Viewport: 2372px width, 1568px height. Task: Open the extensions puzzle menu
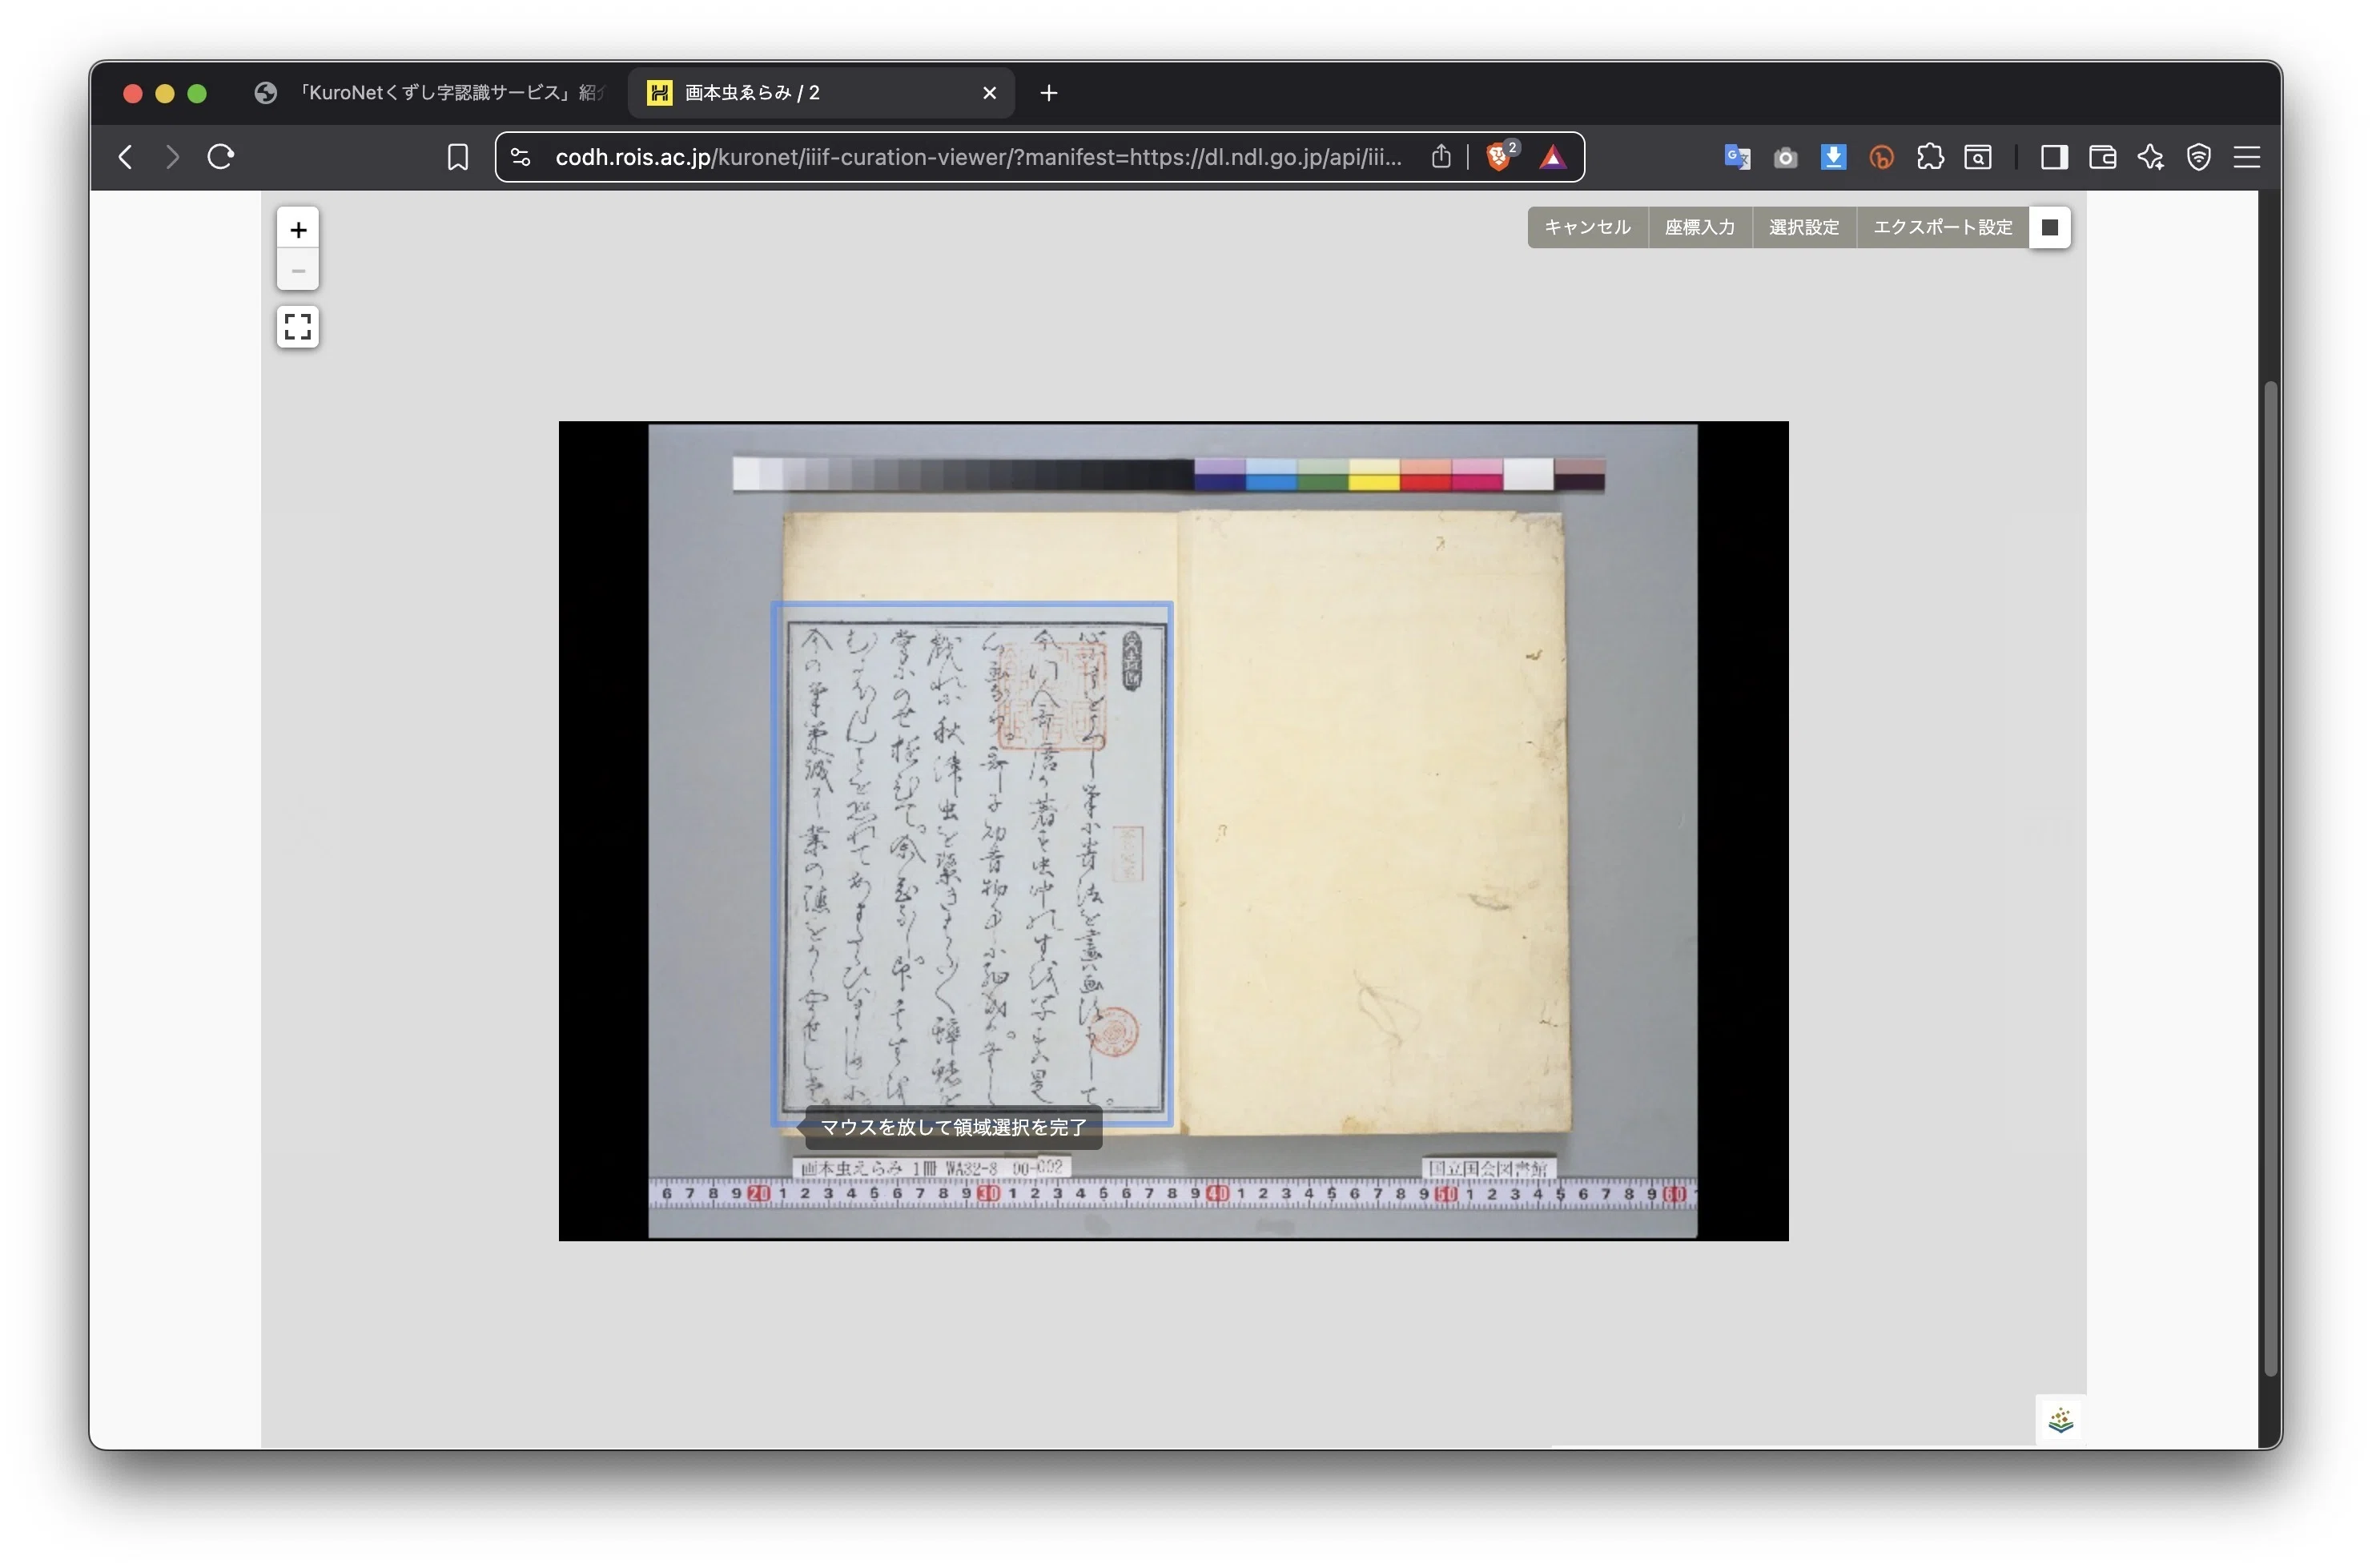[x=1930, y=157]
